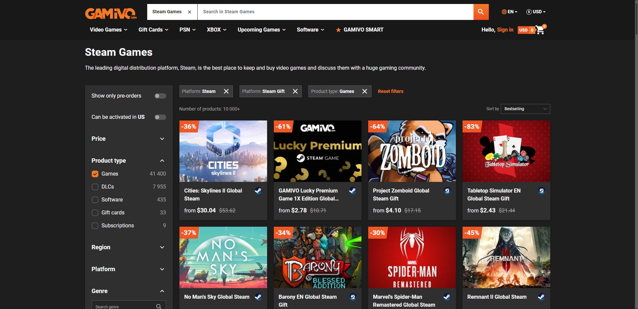Screen dimensions: 638x309
Task: Open the Gift Cards menu
Action: coord(153,30)
